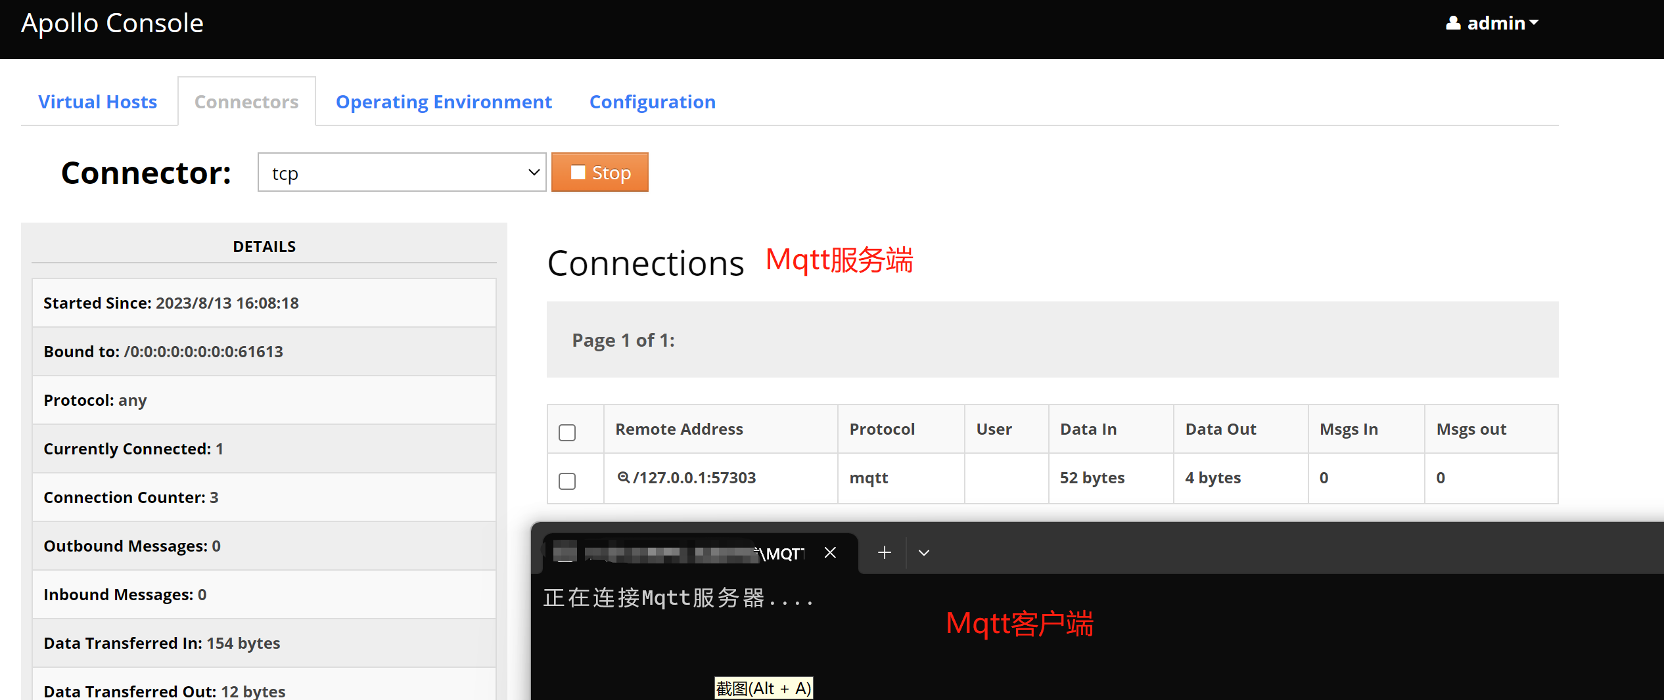
Task: Add a new terminal tab
Action: click(x=885, y=553)
